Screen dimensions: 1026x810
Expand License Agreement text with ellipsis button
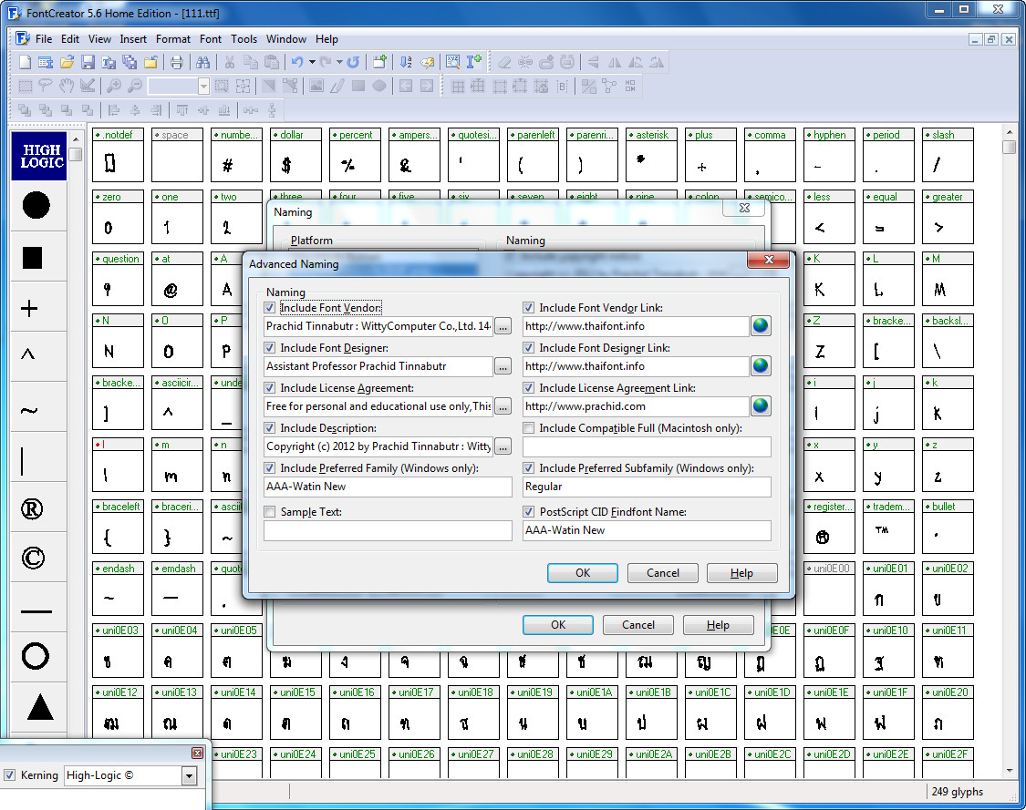tap(503, 406)
